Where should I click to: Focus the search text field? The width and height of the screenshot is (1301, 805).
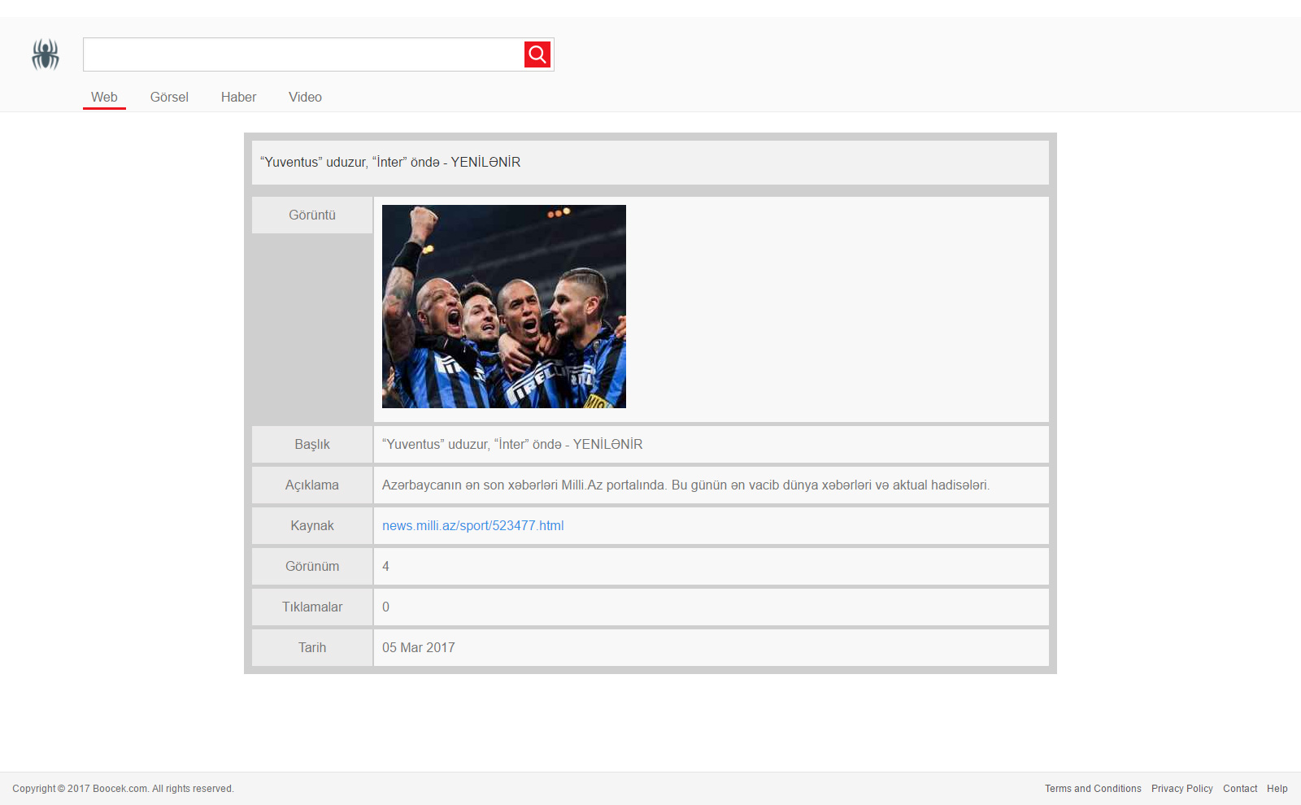(x=303, y=54)
